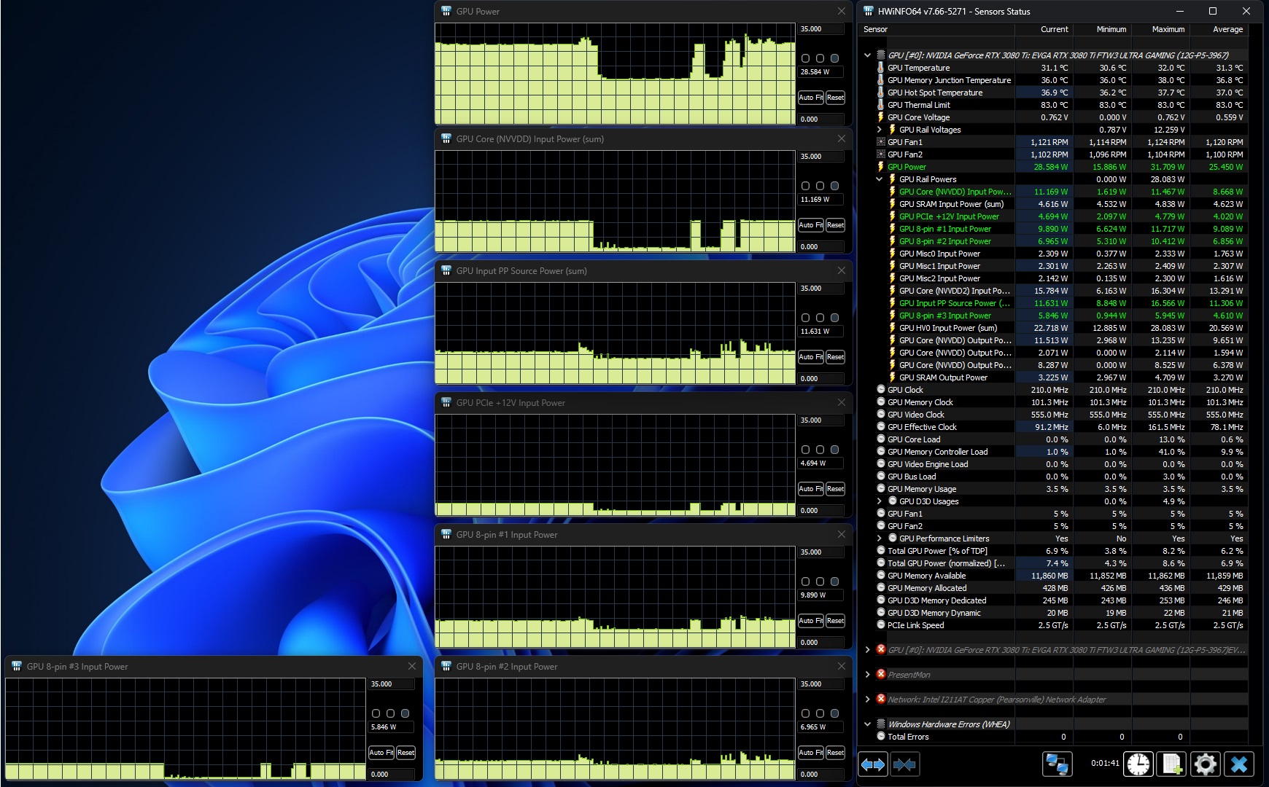Click the Maximum column header

[1160, 29]
